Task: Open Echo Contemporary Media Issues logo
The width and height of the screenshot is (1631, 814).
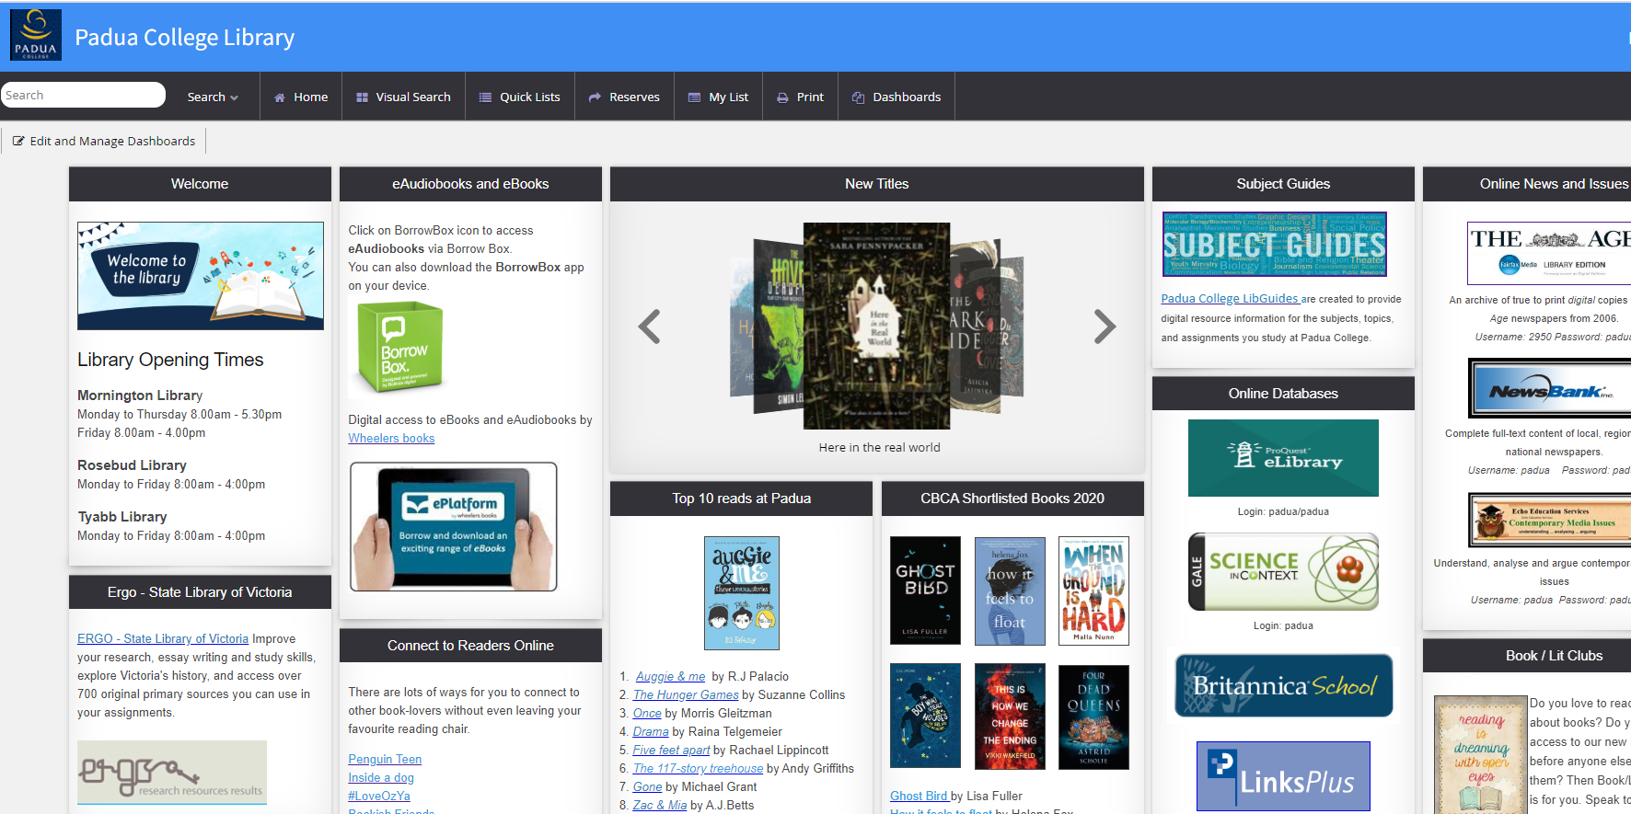Action: (1551, 520)
